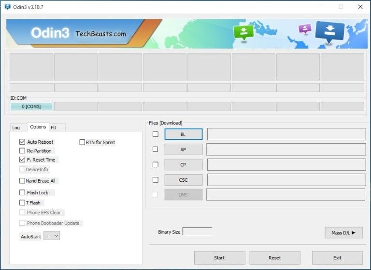Minimize the Odin3 window
This screenshot has width=371, height=270.
point(322,7)
